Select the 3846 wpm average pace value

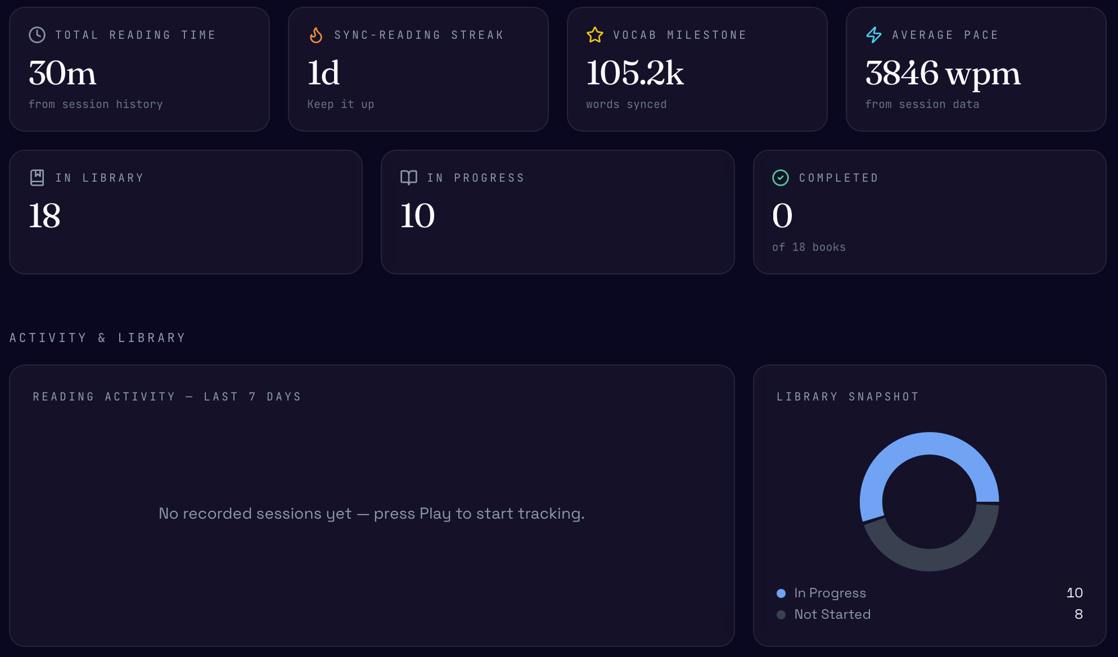pyautogui.click(x=943, y=73)
